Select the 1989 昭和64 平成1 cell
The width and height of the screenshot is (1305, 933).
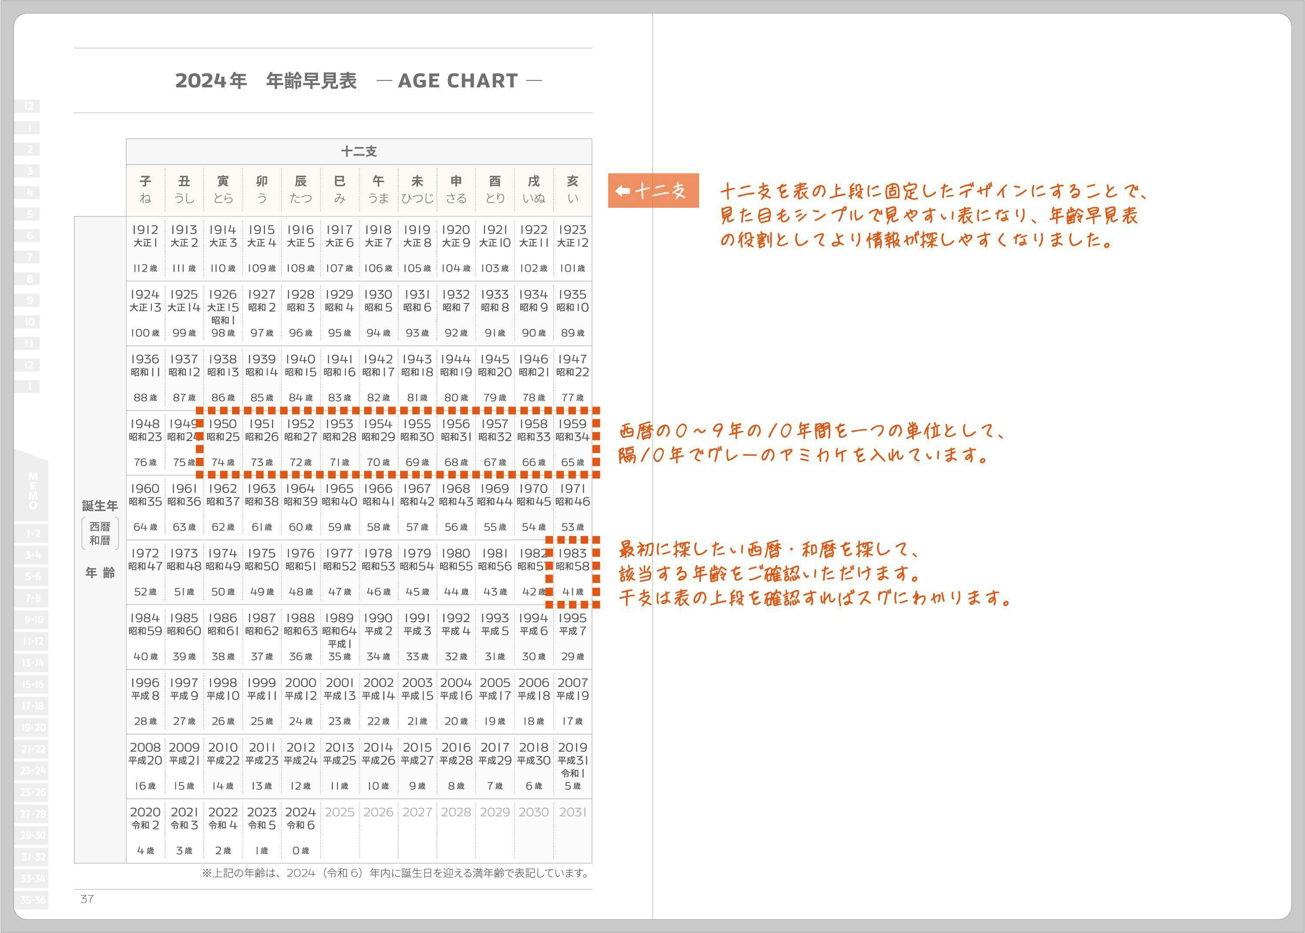(339, 636)
